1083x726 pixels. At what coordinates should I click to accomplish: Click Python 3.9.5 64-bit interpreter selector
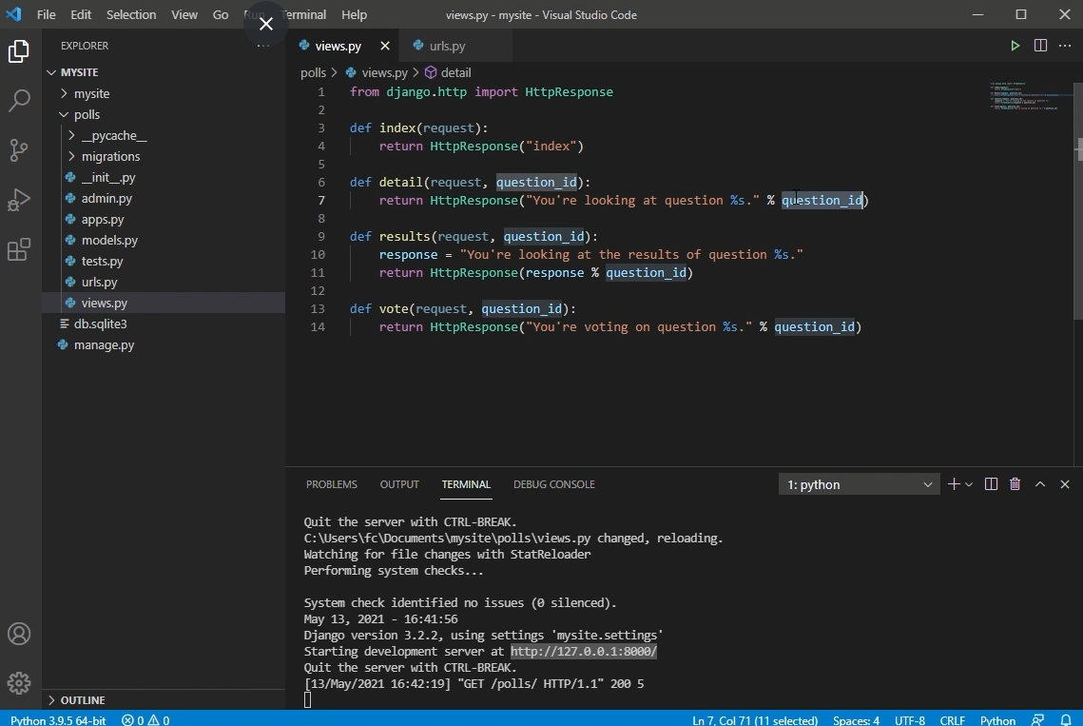click(x=58, y=719)
